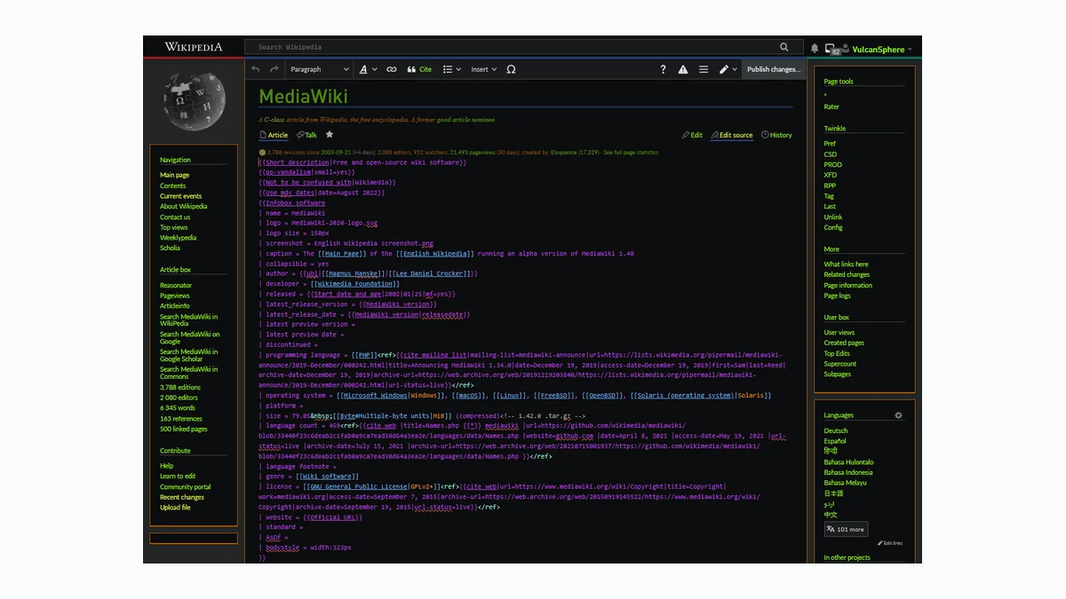
Task: Click the Cite button
Action: [x=419, y=69]
